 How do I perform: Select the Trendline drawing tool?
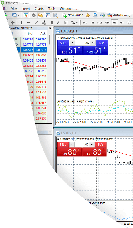point(36,23)
